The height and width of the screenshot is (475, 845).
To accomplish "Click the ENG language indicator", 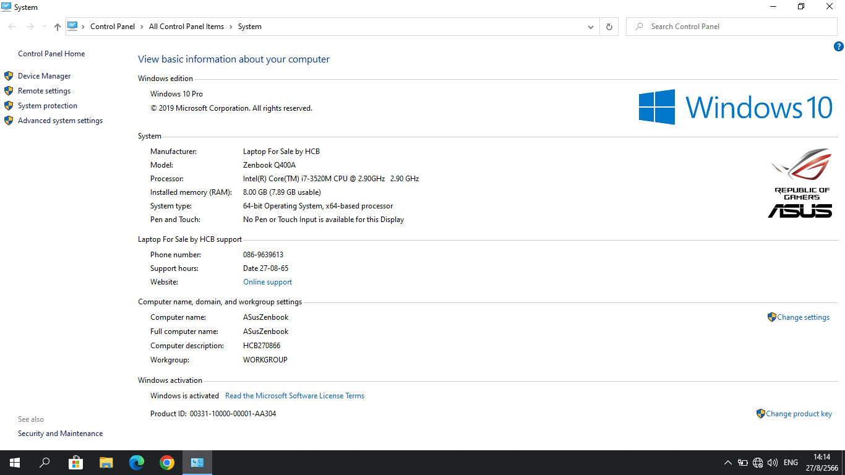I will [x=791, y=463].
